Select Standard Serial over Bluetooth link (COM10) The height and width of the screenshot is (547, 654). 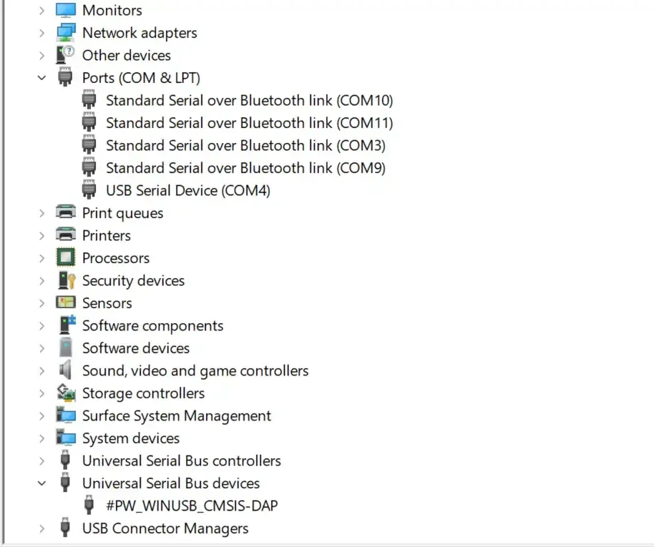tap(249, 101)
